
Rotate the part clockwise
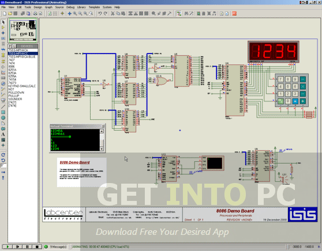(3, 155)
